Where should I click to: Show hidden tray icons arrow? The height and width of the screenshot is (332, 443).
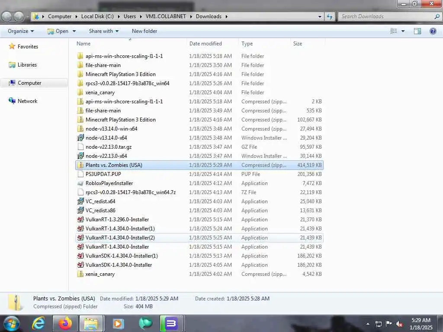(x=368, y=324)
